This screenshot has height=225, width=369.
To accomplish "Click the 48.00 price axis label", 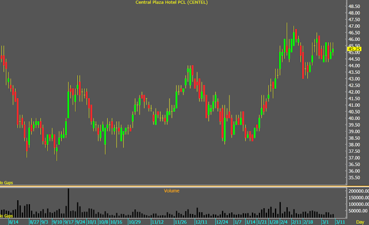I will pos(354,13).
